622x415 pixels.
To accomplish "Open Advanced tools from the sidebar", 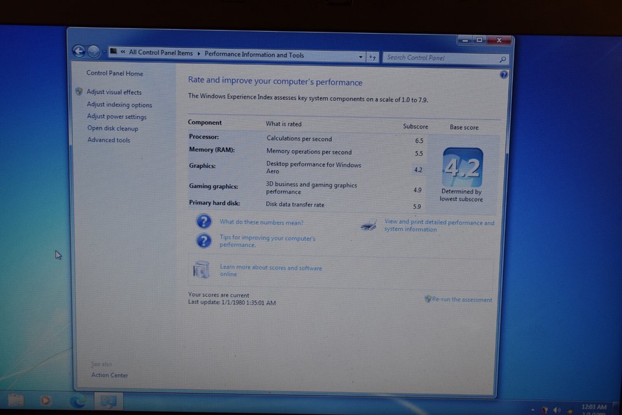I will point(108,140).
